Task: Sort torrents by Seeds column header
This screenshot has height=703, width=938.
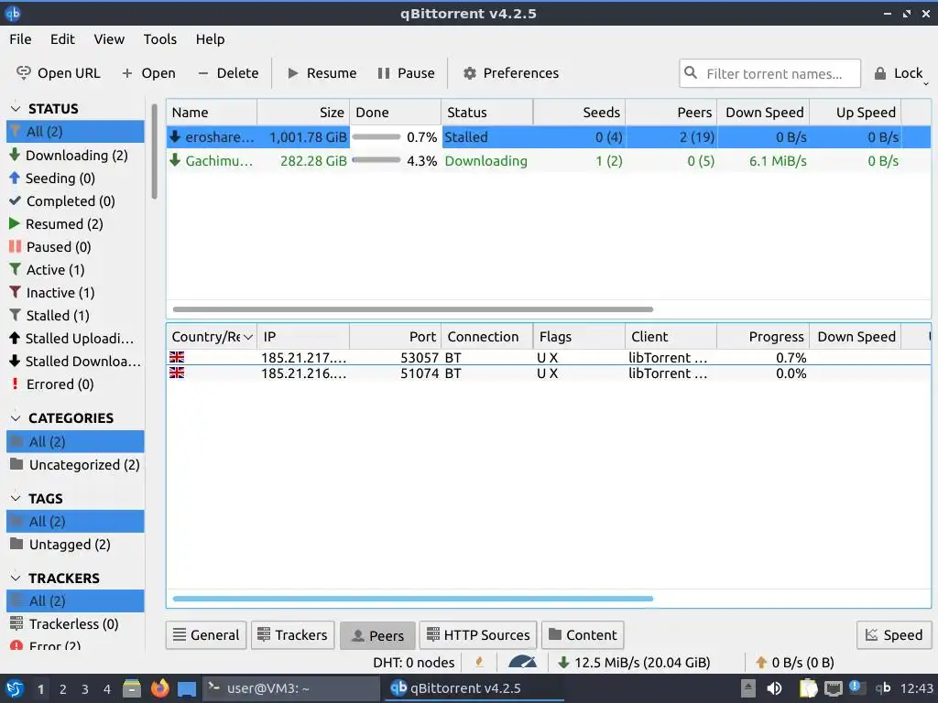Action: tap(579, 113)
